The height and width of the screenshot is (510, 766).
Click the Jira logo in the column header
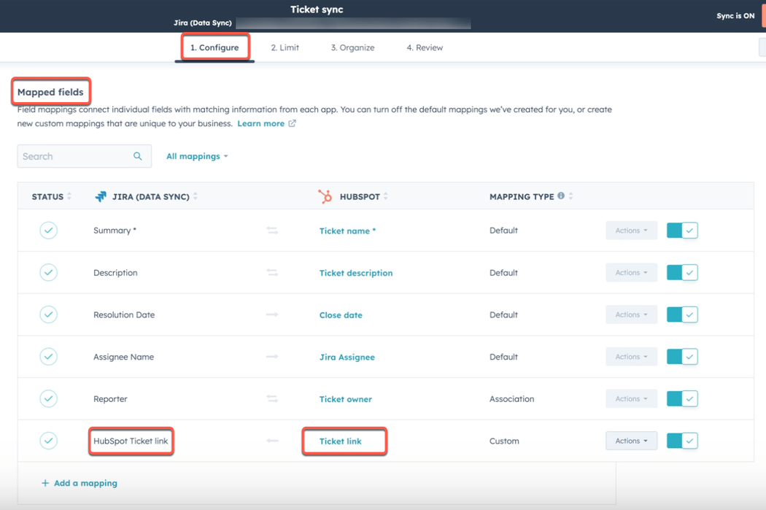[x=99, y=196]
